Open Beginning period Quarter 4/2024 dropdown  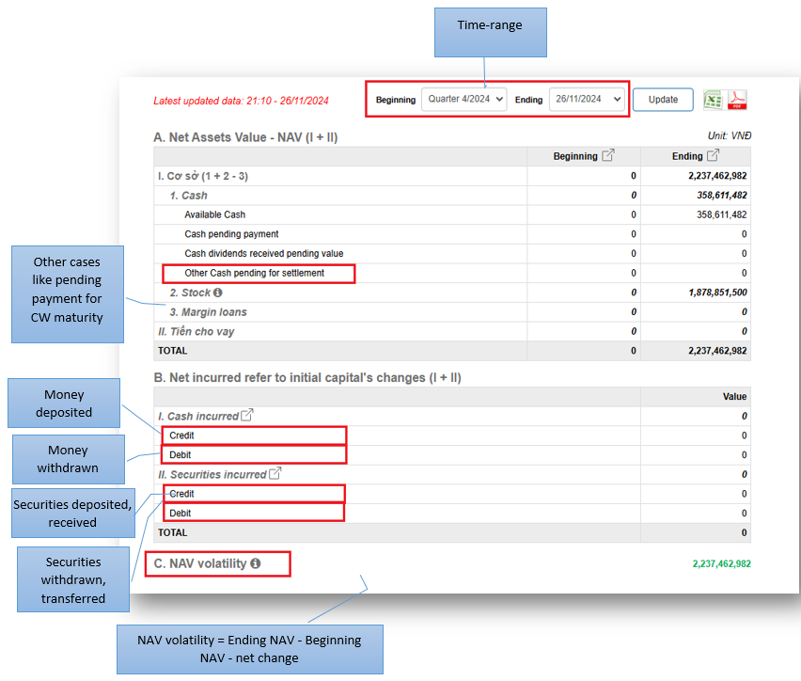(463, 99)
